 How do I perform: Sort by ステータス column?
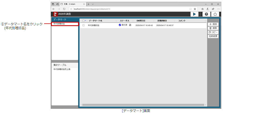tap(124, 21)
